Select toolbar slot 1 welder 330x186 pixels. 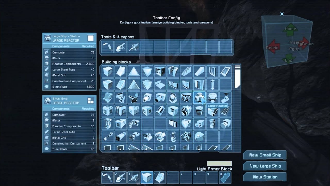[x=108, y=177]
